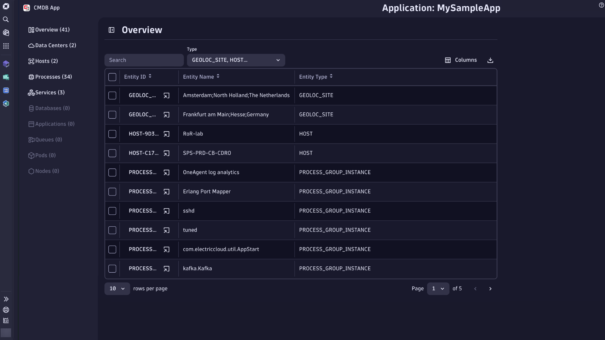Select the Infrastructure cube app icon in rail
This screenshot has width=605, height=340.
pos(6,64)
